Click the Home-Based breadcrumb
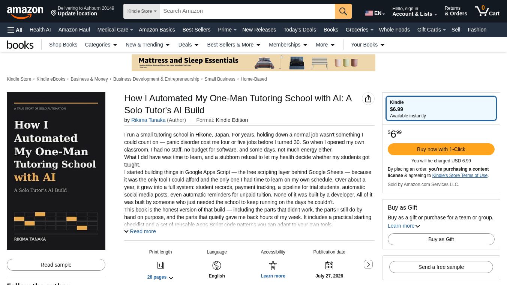 pos(253,79)
